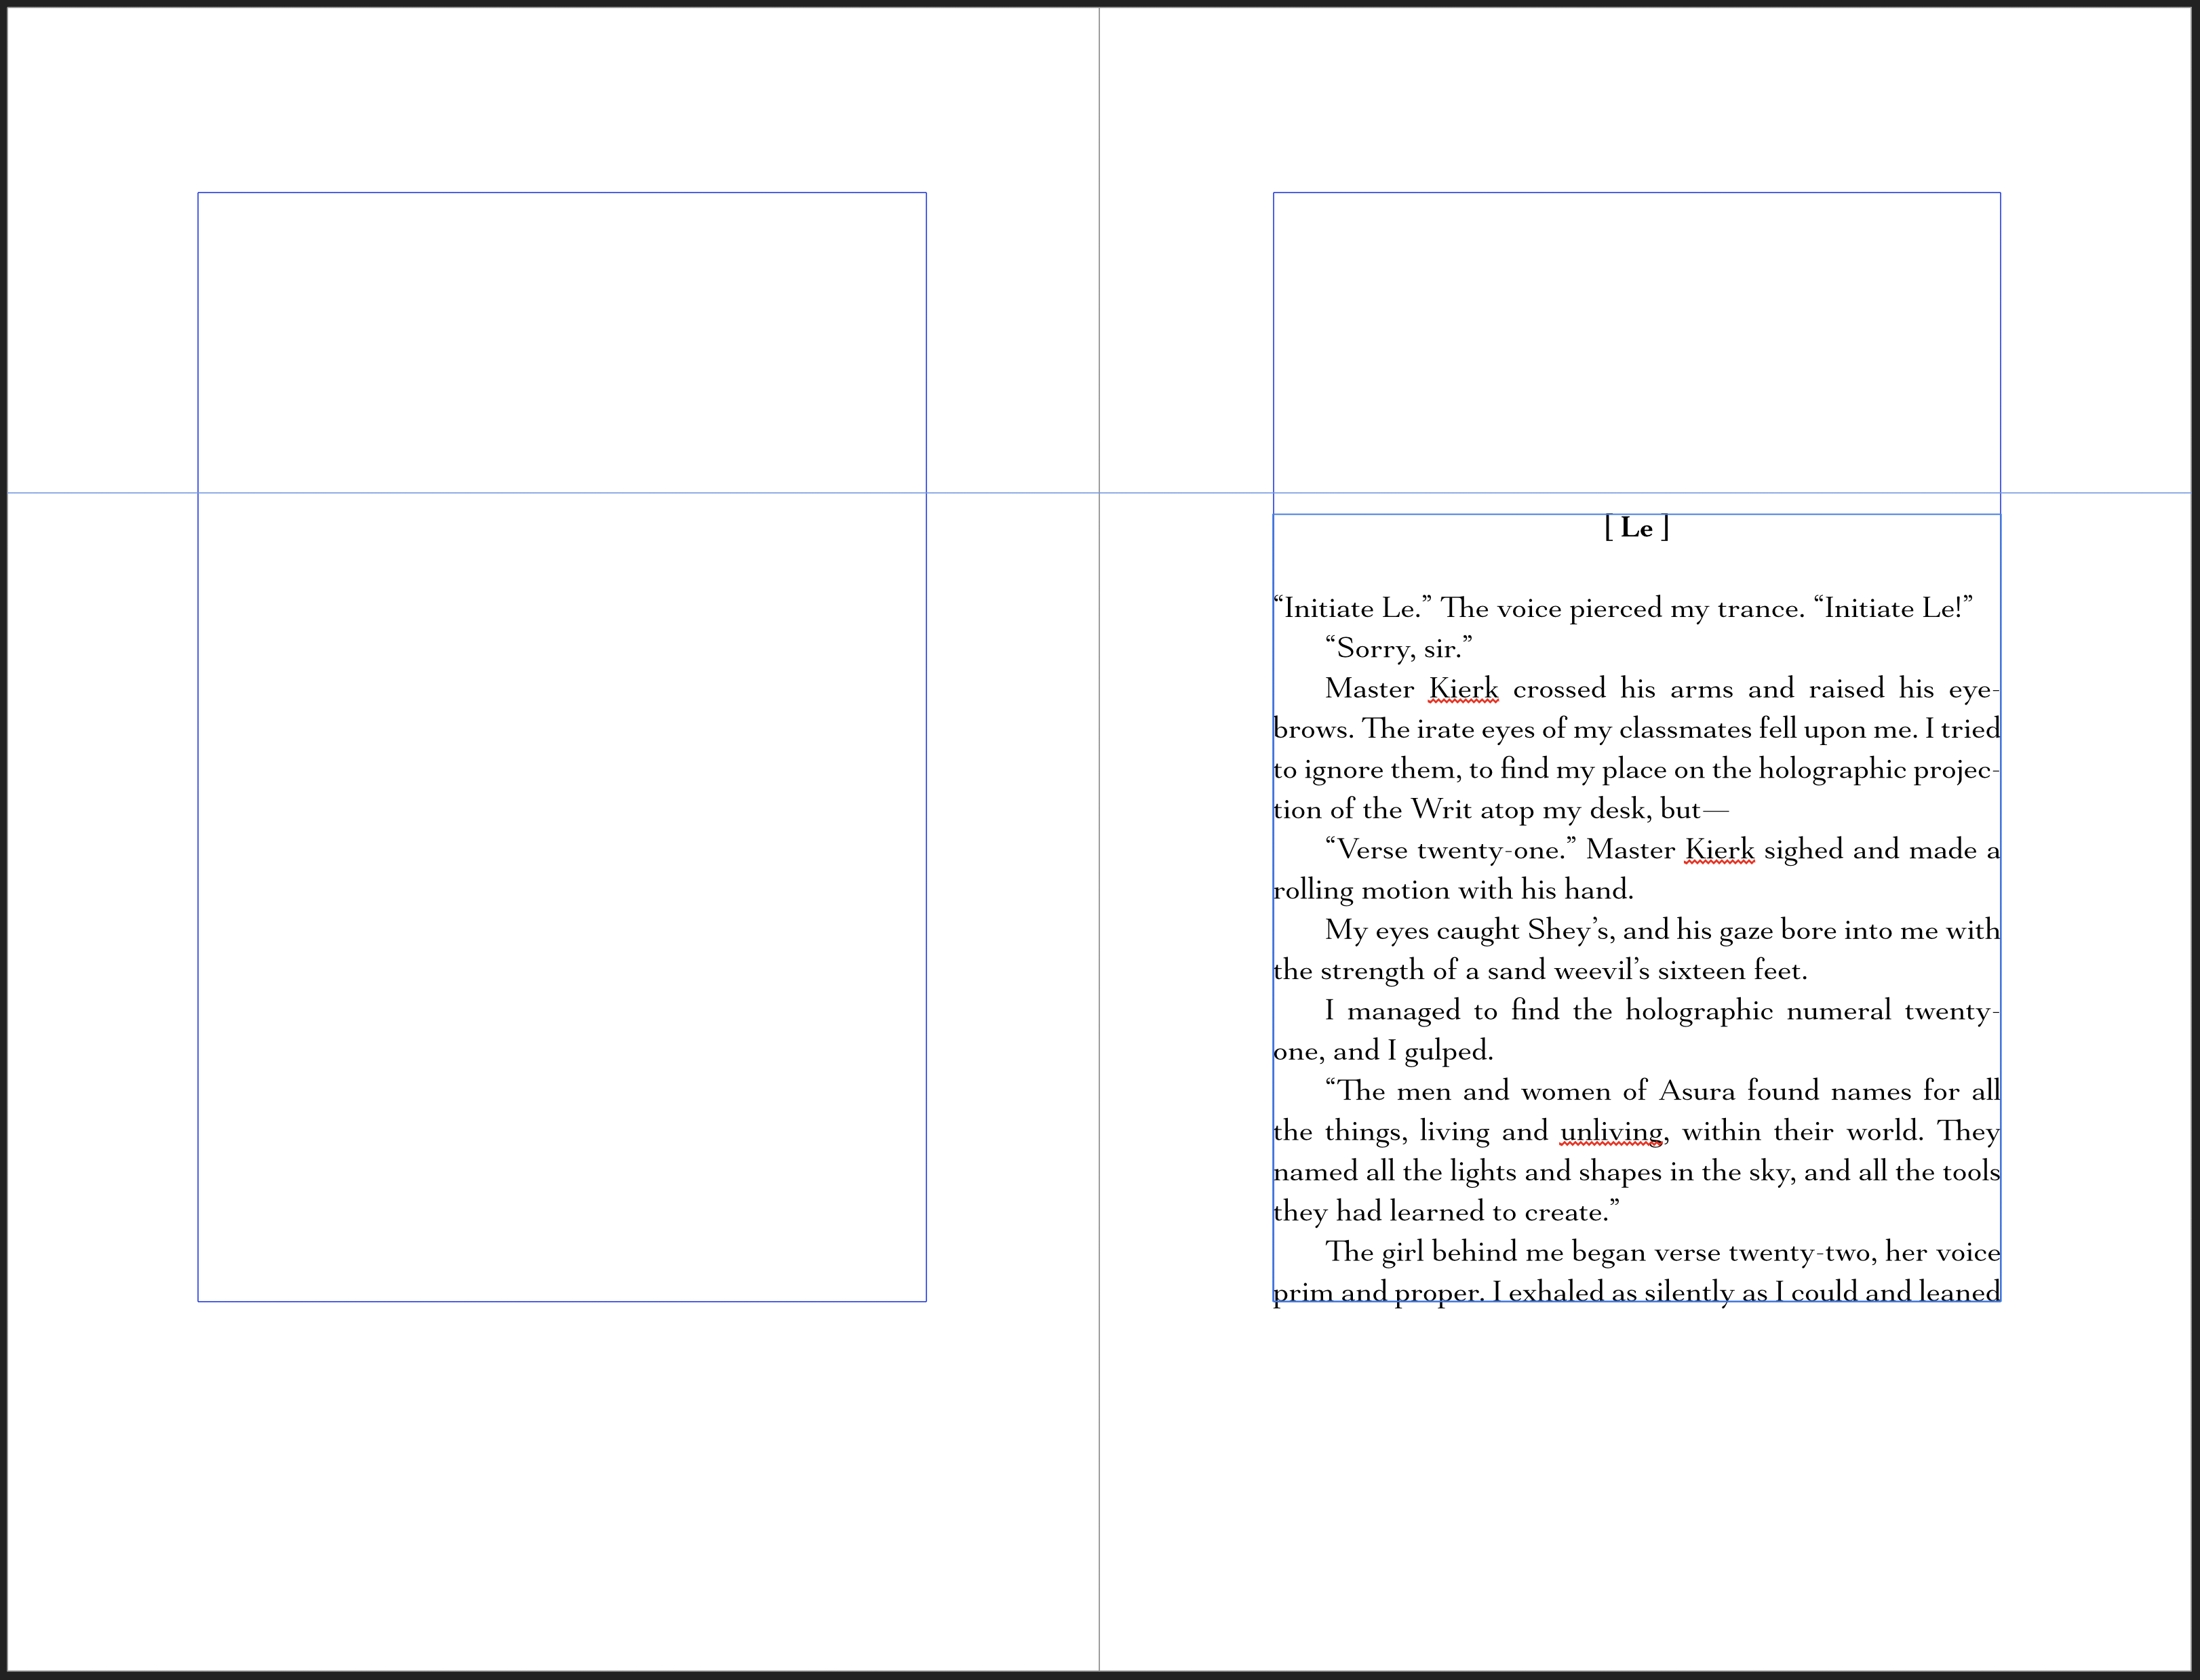Click the word "numeral" in the text
Viewport: 2200px width, 1680px height.
pyautogui.click(x=1839, y=1011)
